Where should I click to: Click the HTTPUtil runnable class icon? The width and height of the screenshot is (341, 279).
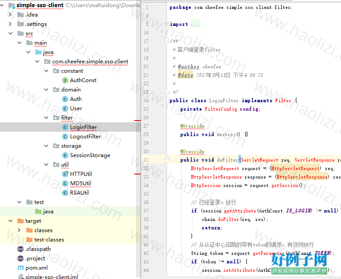tap(65, 174)
